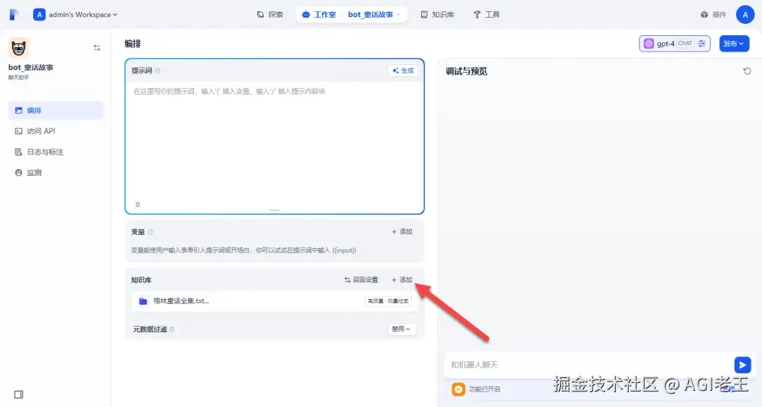762x407 pixels.
Task: Click the orange 功能已开启 feature icon
Action: tap(459, 389)
